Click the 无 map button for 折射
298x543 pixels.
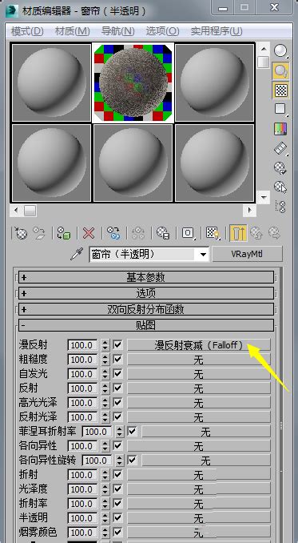pos(199,475)
